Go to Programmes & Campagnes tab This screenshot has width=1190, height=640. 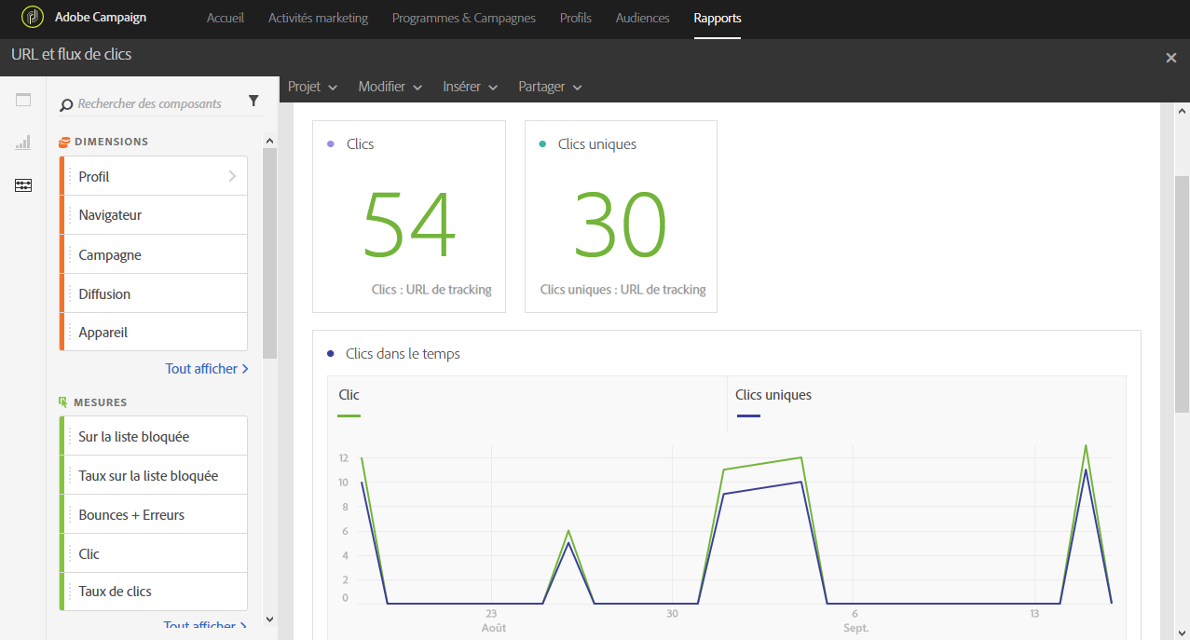coord(463,18)
